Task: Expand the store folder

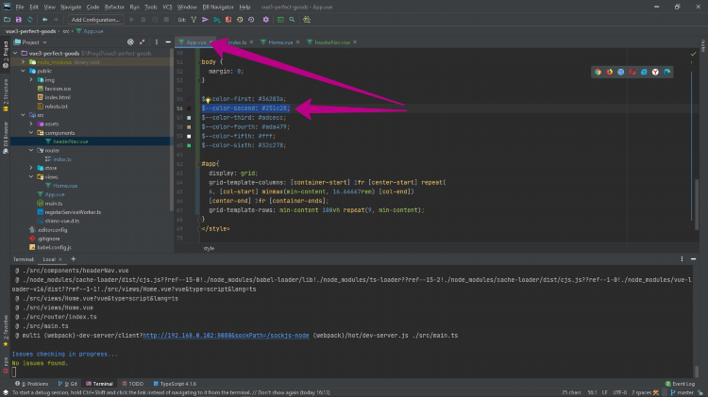Action: coord(31,168)
